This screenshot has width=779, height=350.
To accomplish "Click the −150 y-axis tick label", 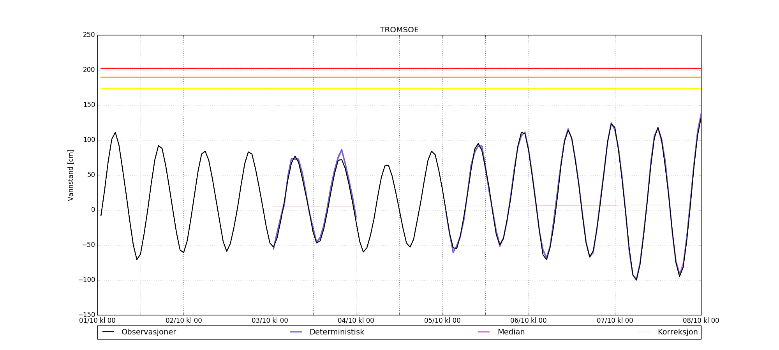I will coord(86,315).
